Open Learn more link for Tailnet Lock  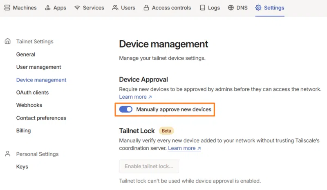tap(184, 148)
